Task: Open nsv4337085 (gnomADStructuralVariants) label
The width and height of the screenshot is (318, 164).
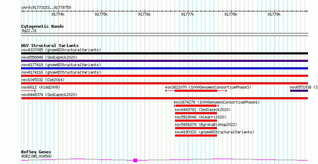Action: coord(61,50)
